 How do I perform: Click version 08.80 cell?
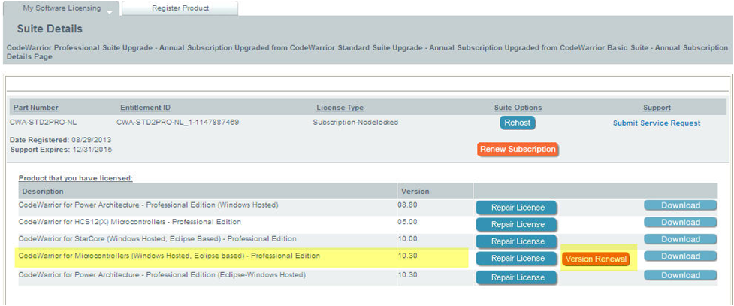(407, 205)
